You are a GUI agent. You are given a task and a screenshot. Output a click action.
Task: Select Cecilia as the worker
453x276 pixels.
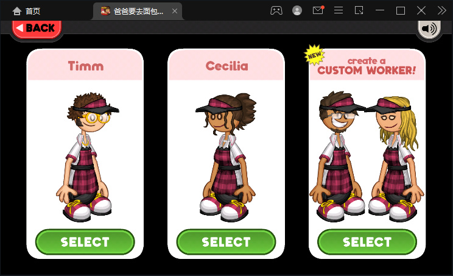226,242
